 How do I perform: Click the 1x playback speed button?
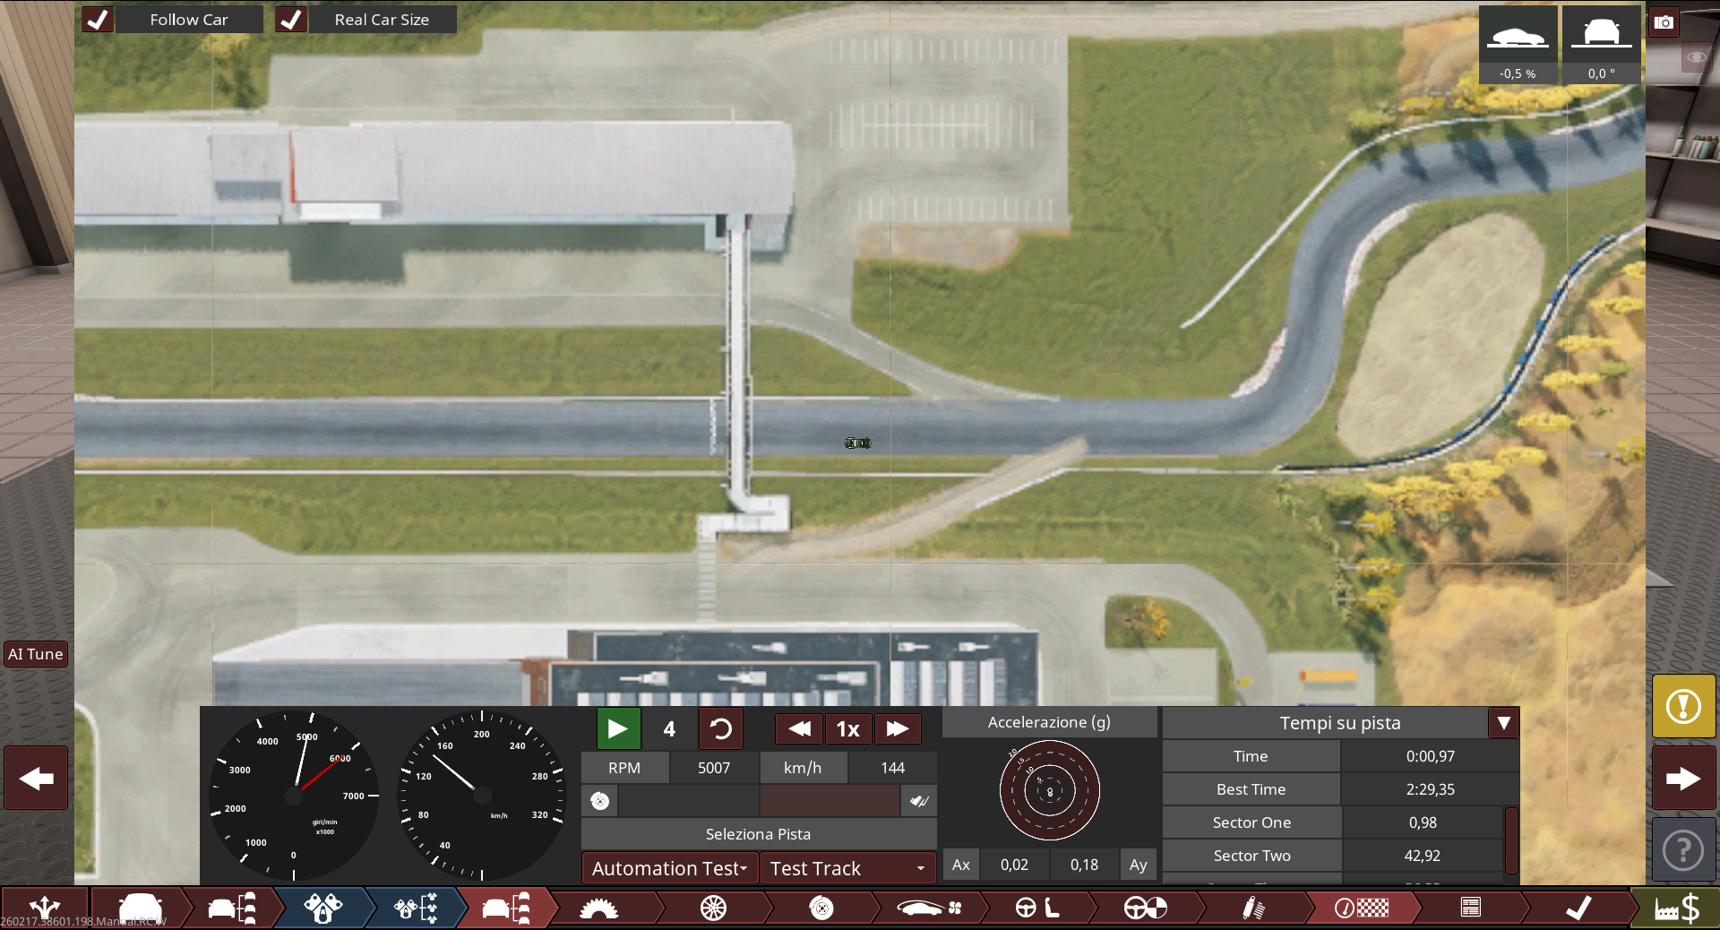(847, 728)
